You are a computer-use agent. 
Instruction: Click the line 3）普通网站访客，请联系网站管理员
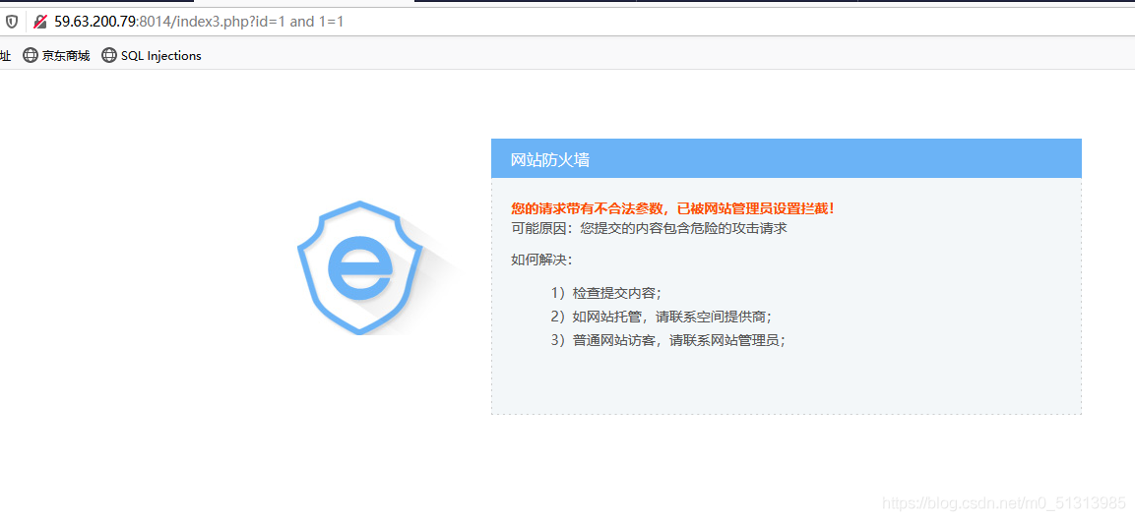pyautogui.click(x=667, y=340)
